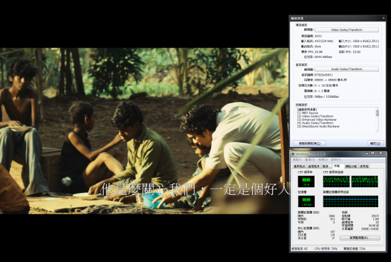
Task: Click the memory meter showing 1.44 GB
Action: click(306, 202)
